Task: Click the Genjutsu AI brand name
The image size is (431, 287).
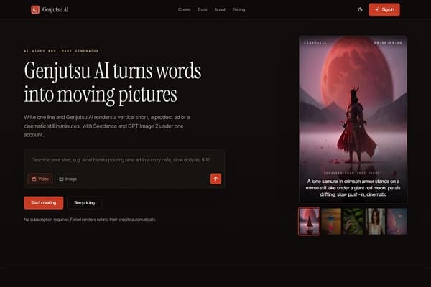Action: pyautogui.click(x=55, y=9)
